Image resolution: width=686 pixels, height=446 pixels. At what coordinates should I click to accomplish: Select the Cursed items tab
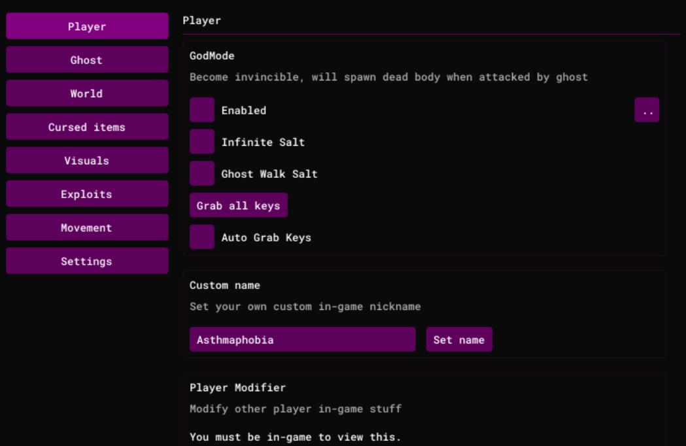(87, 126)
